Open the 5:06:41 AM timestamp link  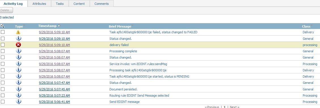click(x=54, y=102)
